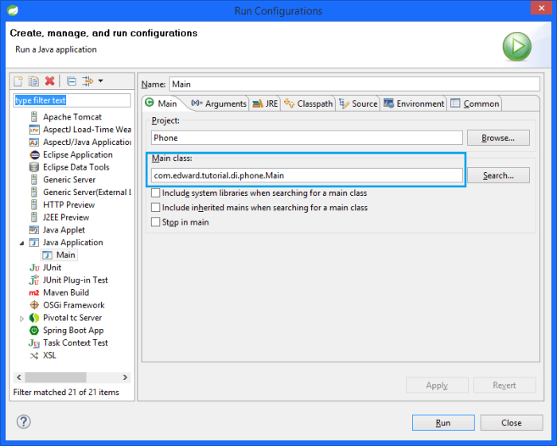Screen dimensions: 557x446
Task: Click the Run button
Action: 443,423
